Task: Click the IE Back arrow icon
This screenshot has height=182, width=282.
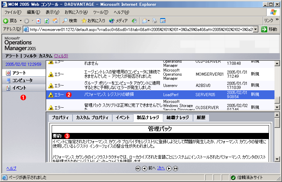Action: tap(6, 21)
